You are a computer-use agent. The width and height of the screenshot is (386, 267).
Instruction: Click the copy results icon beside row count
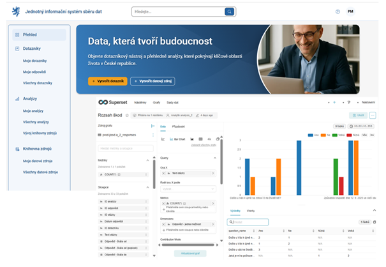coord(375,222)
